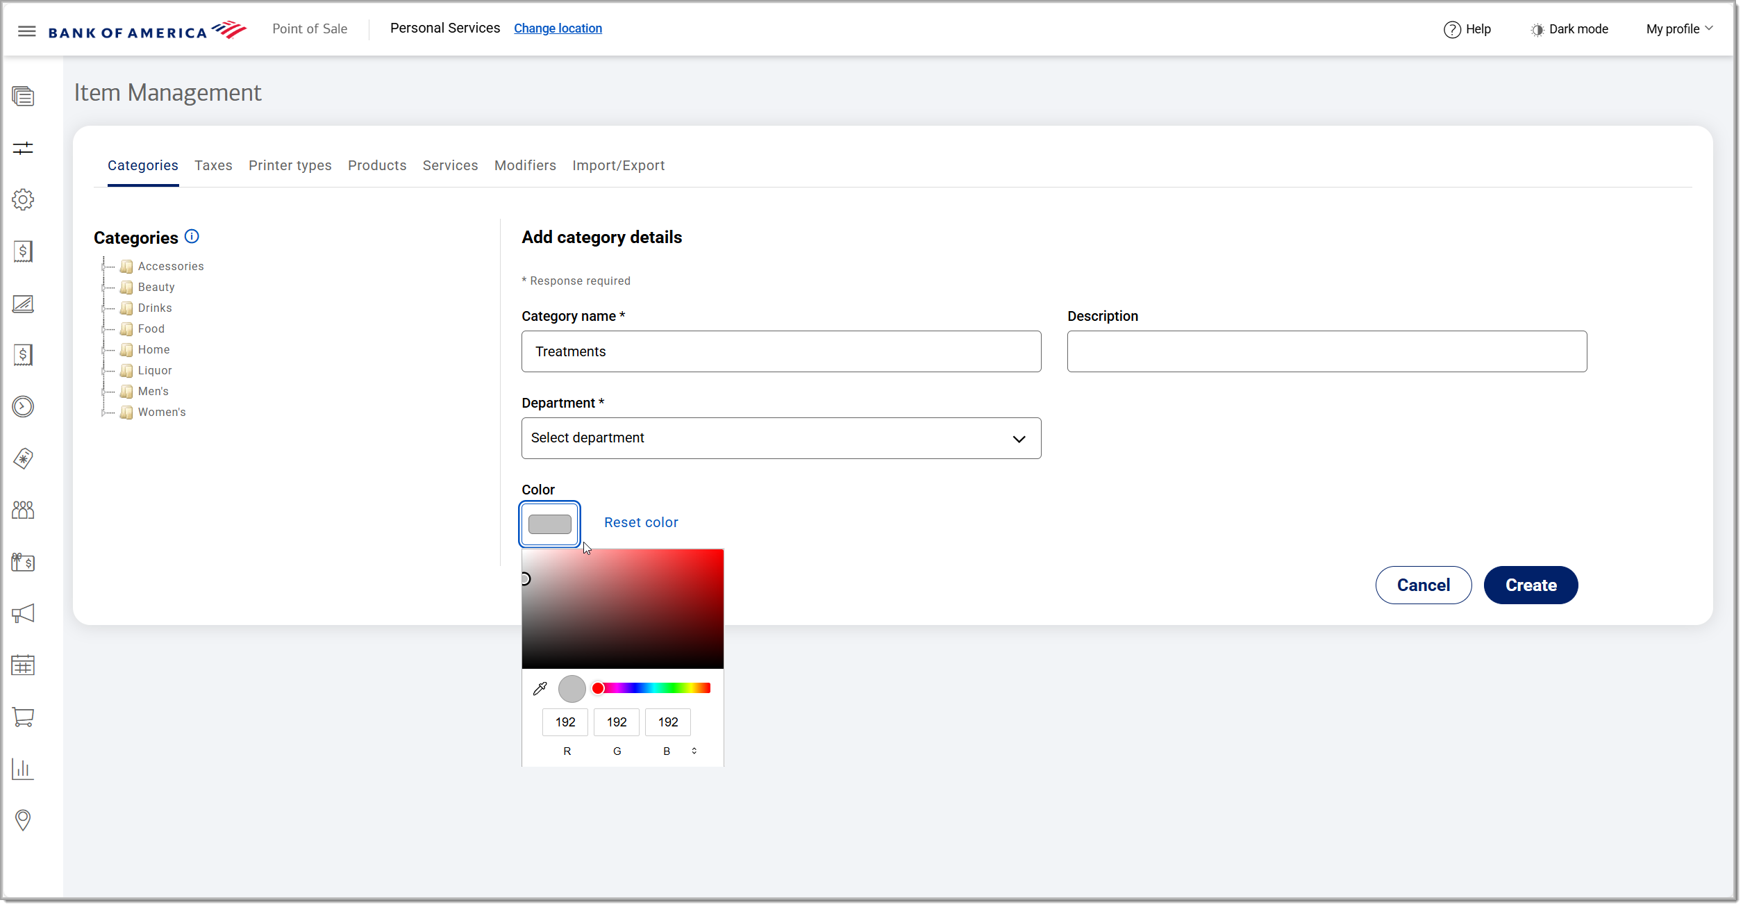
Task: Toggle Dark mode
Action: 1569,29
